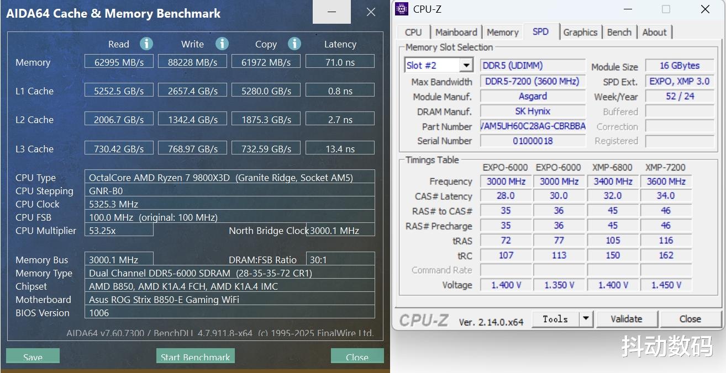Close CPU-Z with title bar X

pos(705,9)
